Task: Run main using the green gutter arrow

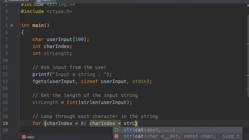Action: (x=12, y=25)
